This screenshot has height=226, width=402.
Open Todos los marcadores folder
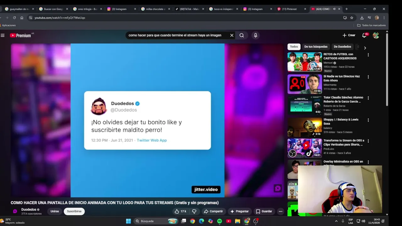tap(372, 25)
